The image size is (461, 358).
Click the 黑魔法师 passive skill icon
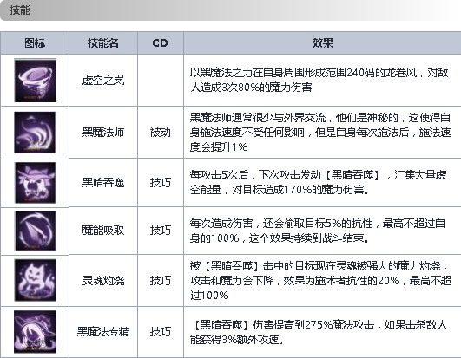(35, 133)
